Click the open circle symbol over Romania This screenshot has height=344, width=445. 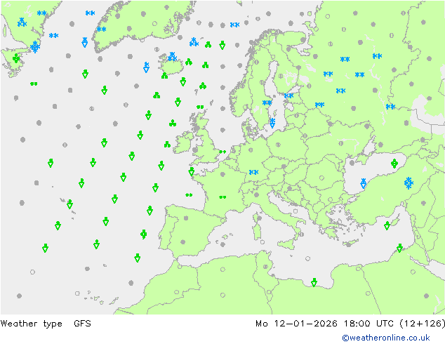(x=321, y=178)
